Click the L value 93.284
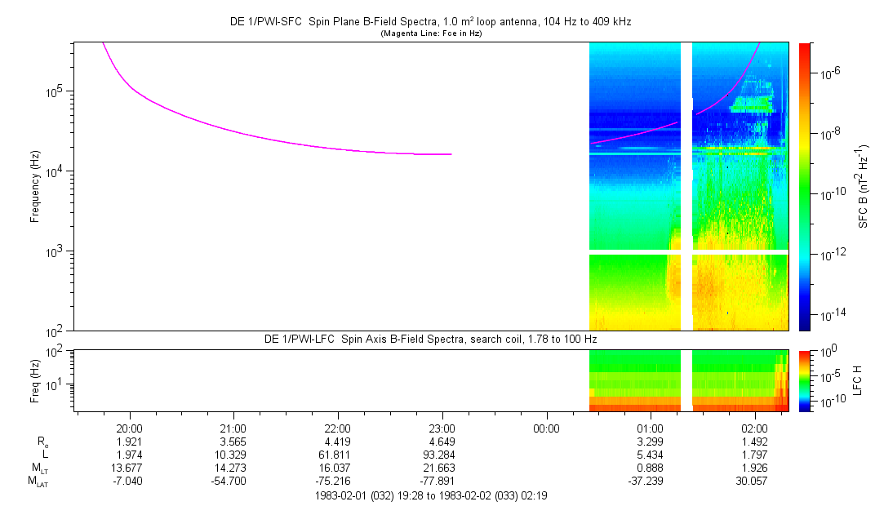 point(439,455)
